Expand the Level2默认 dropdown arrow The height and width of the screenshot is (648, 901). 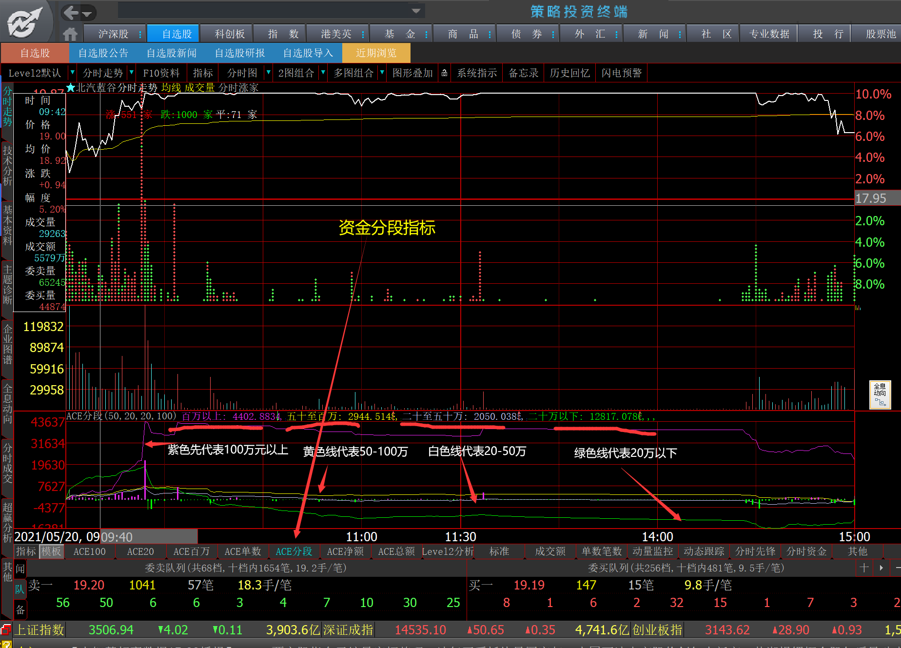coord(72,73)
